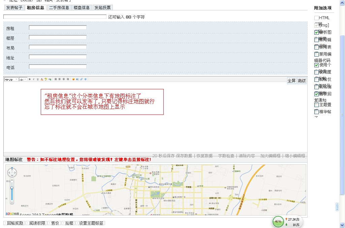345x228 pixels.
Task: Toggle the HTML code checkbox
Action: point(316,18)
